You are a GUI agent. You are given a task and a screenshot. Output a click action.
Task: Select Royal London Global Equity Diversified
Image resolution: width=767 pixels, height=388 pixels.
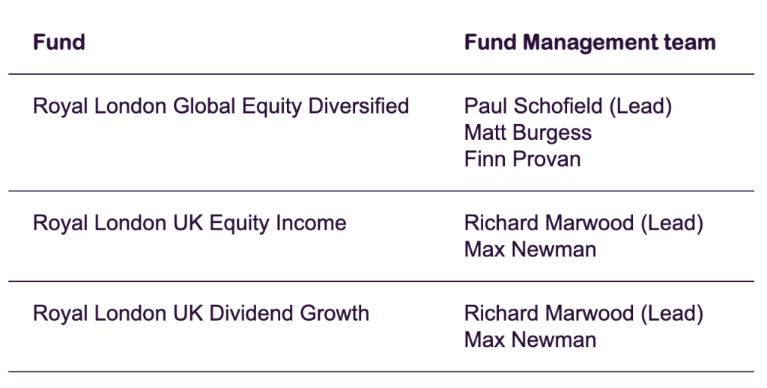coord(221,106)
